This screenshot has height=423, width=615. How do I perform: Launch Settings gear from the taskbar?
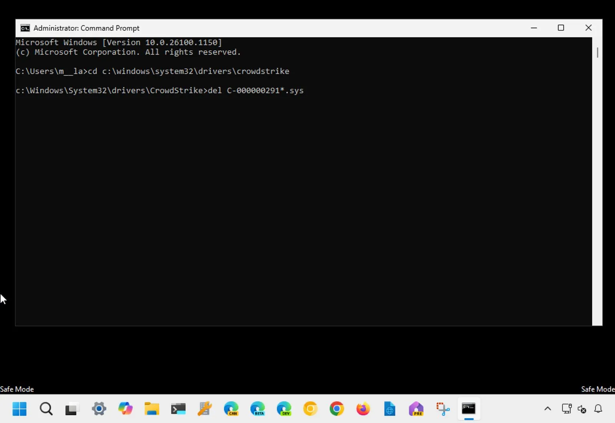(x=99, y=409)
